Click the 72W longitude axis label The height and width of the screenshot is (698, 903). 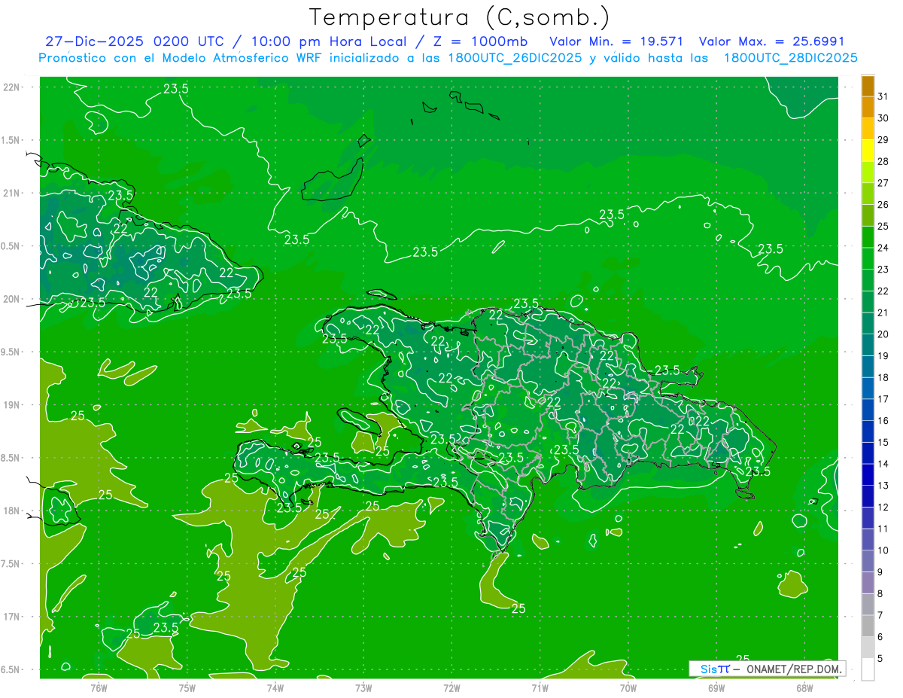point(451,687)
